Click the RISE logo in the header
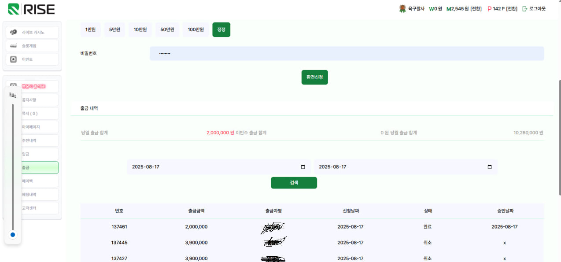The image size is (561, 262). (x=31, y=9)
